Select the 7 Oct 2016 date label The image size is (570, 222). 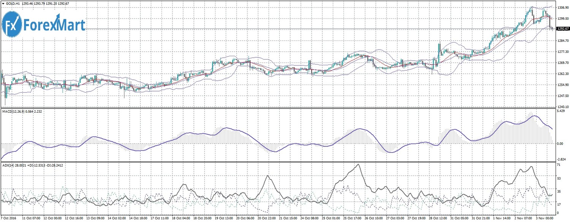click(x=9, y=219)
